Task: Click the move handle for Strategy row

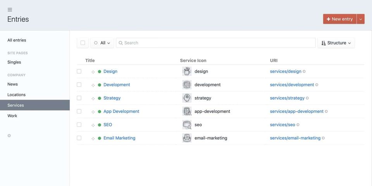Action: tap(93, 98)
